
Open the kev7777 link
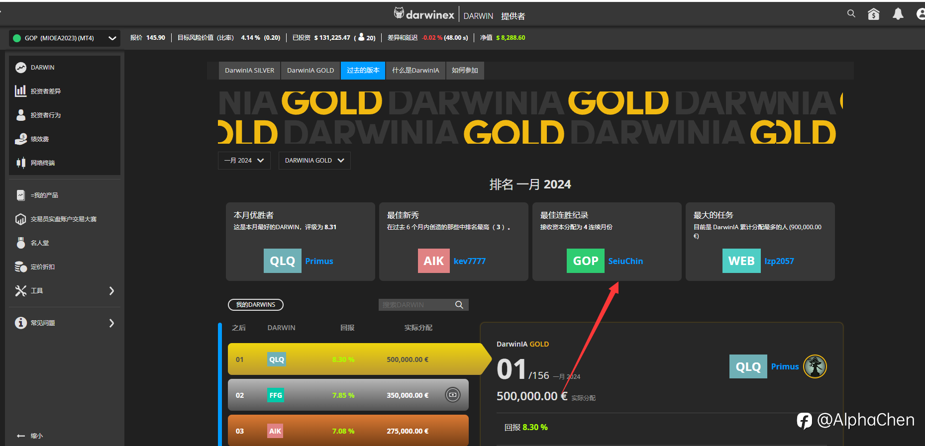(469, 261)
